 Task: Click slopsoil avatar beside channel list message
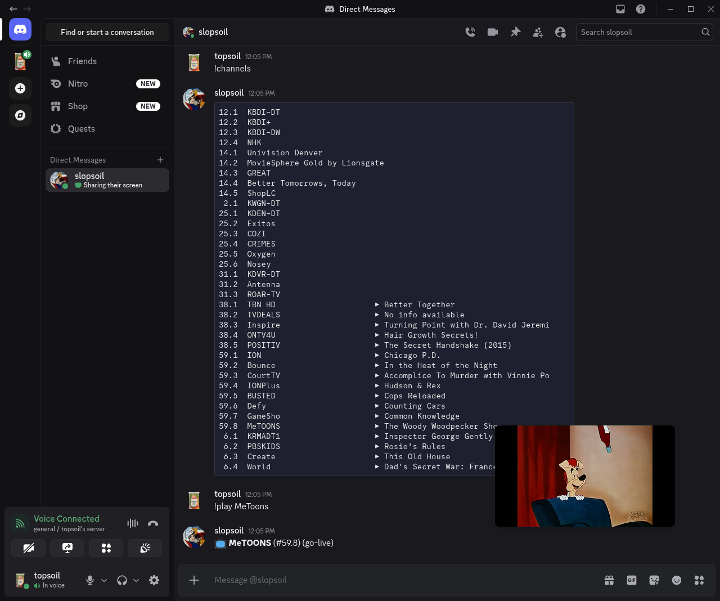194,99
